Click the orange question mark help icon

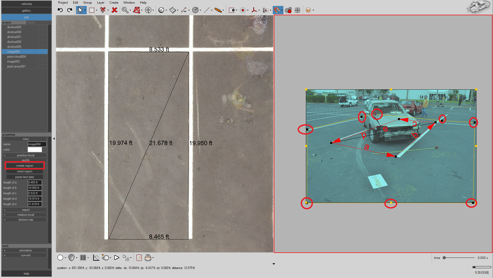pyautogui.click(x=308, y=10)
